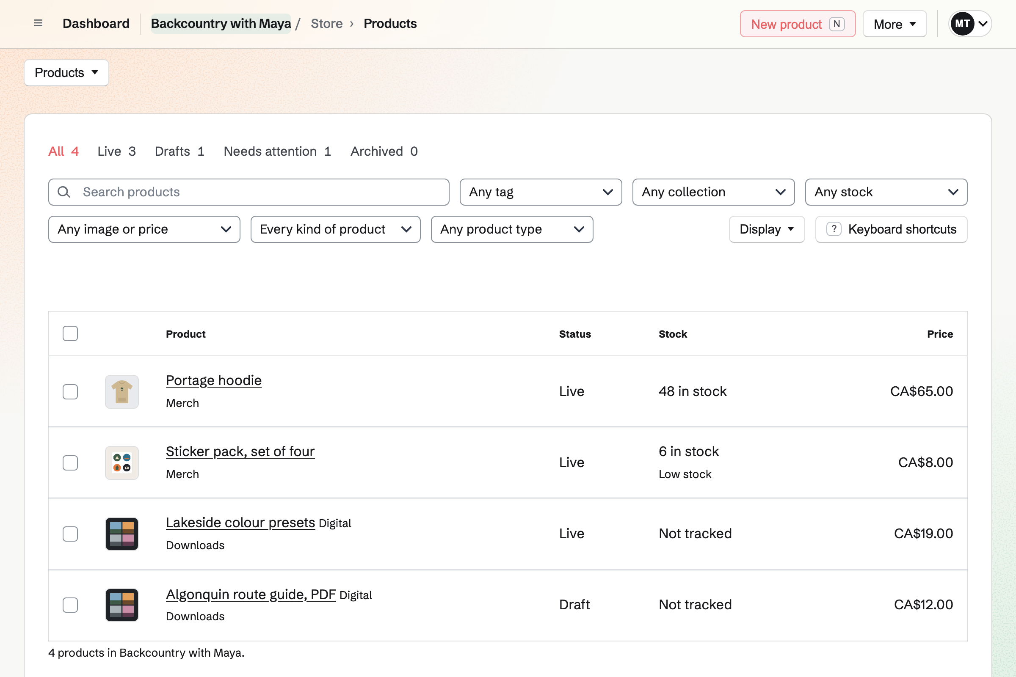Go to the Dashboard link

point(96,23)
